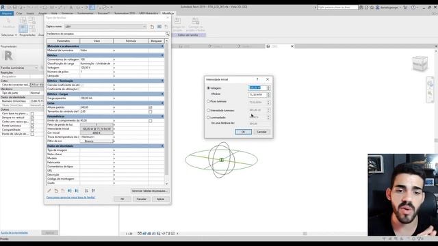Select the Fluxo luminoso radio option

coord(208,102)
